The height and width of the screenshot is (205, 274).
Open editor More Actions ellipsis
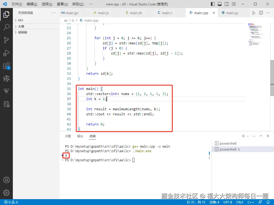tap(268, 13)
